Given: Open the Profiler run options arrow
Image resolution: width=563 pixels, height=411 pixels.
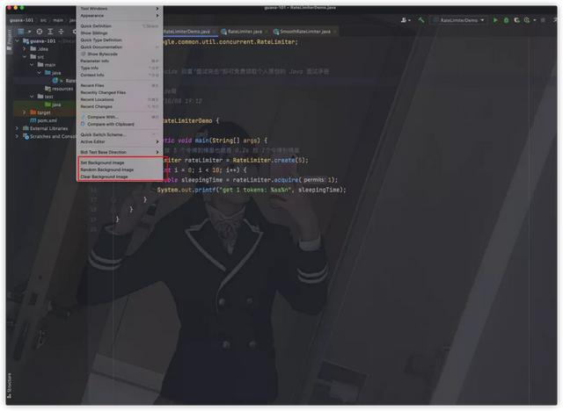Looking at the screenshot, I should 535,20.
